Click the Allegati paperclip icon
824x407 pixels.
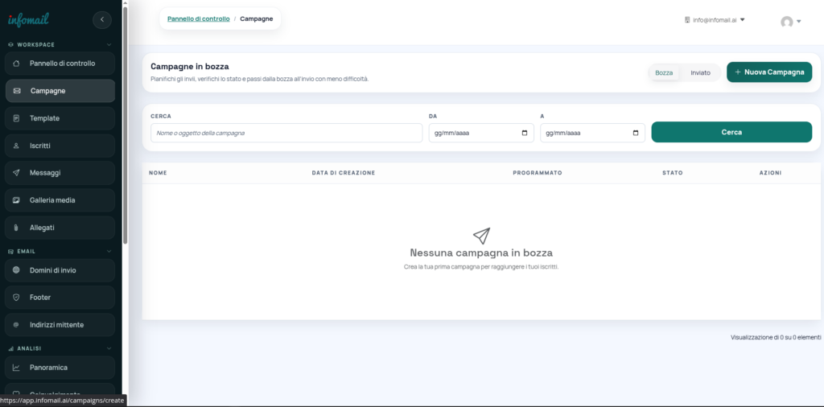tap(17, 228)
